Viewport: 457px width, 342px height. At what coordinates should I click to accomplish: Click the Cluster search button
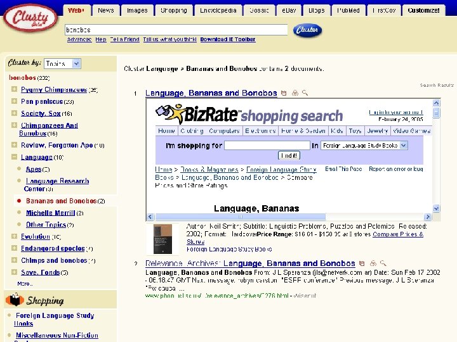click(307, 30)
